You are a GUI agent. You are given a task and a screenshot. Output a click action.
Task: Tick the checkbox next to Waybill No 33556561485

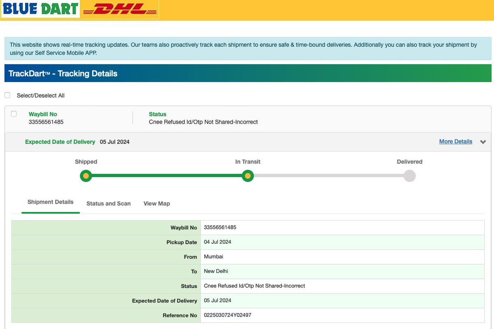click(14, 114)
